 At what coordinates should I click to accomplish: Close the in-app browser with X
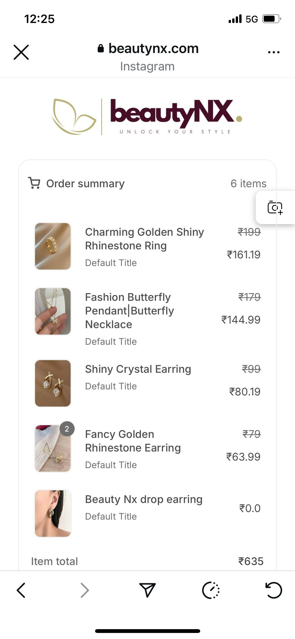(x=21, y=52)
